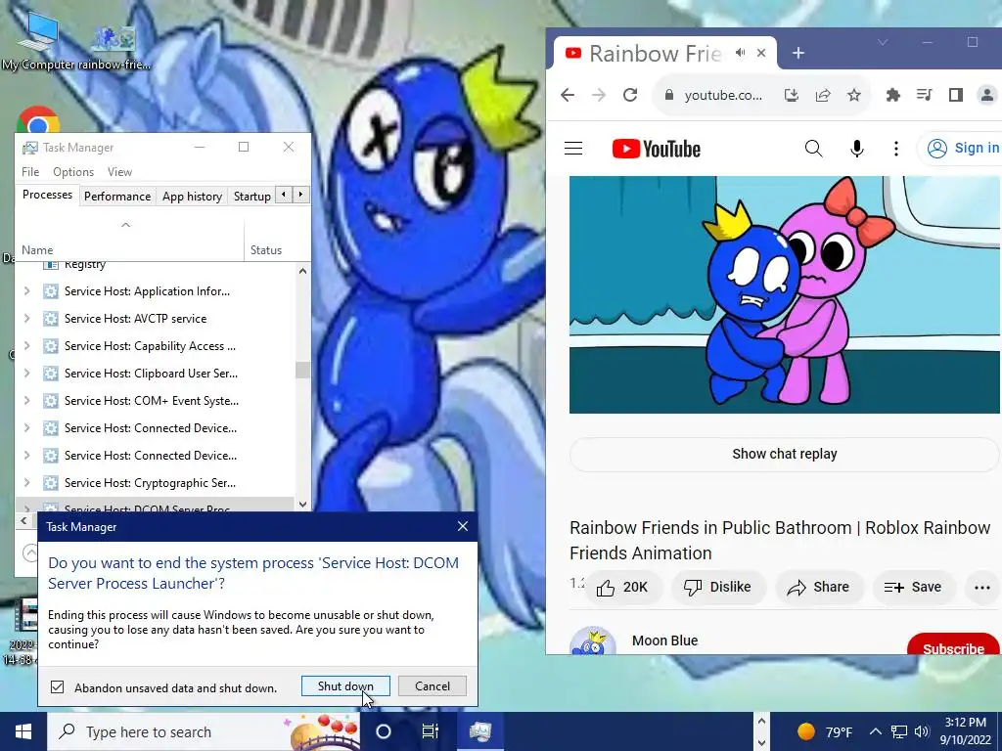Open the My Computer desktop icon
The image size is (1002, 751).
(38, 41)
